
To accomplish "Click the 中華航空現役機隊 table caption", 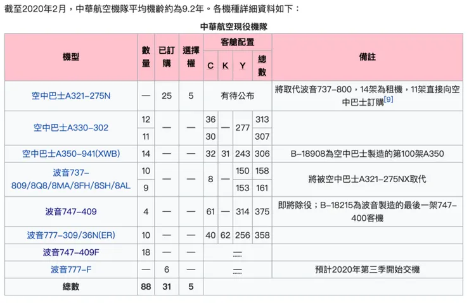I will (x=234, y=27).
